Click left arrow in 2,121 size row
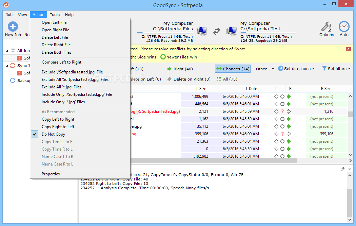The height and width of the screenshot is (226, 356). [276, 111]
